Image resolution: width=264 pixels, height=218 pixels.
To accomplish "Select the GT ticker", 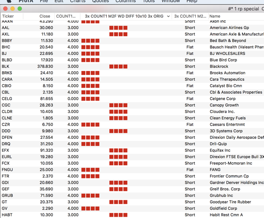I will (x=5, y=202).
